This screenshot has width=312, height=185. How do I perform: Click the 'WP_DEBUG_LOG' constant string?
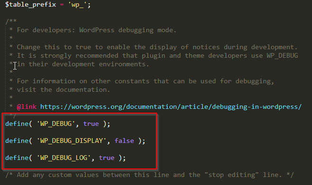(63, 158)
